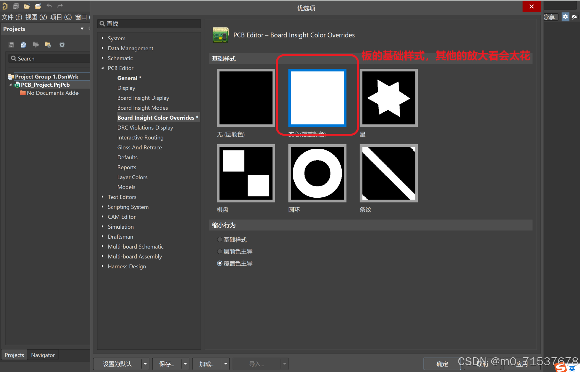Select the 无 (层颜色) black pattern
Screen dimensions: 580x372
click(x=246, y=98)
